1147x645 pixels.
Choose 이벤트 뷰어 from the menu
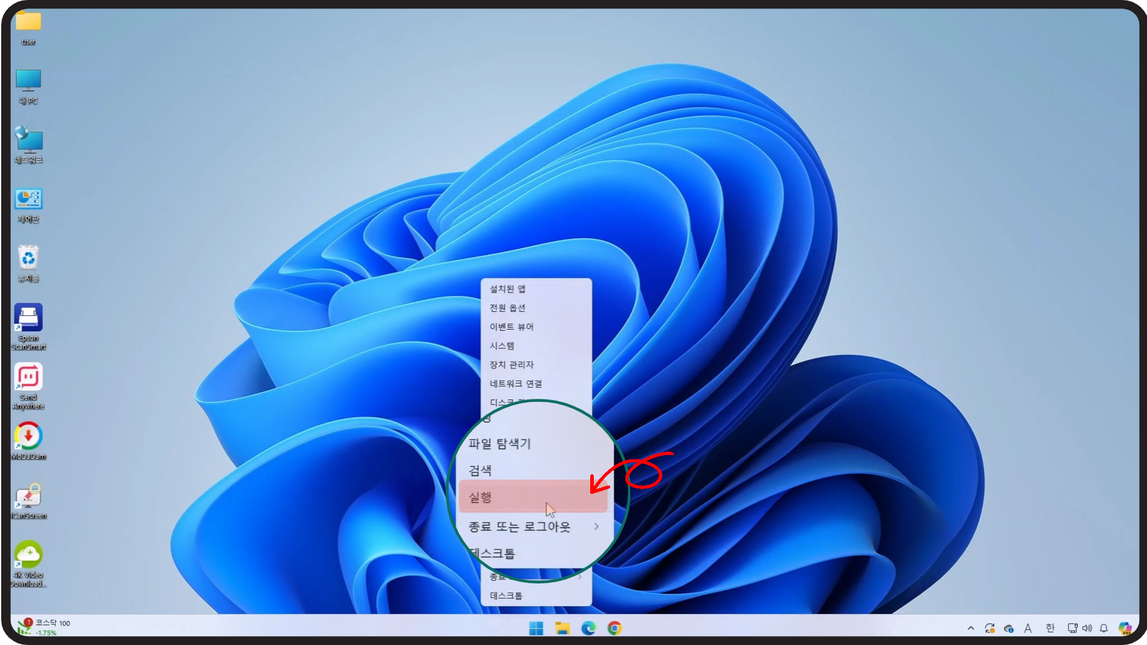click(511, 327)
